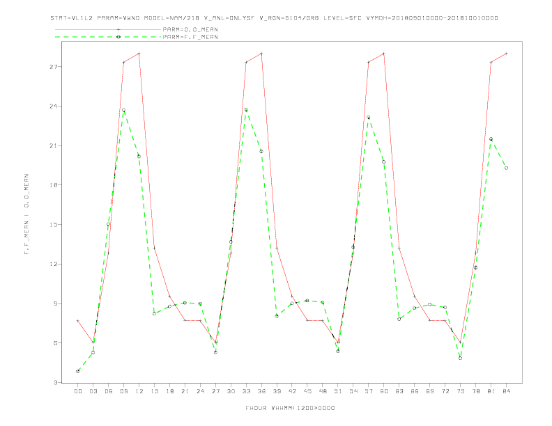Click x-axis tick label 54
552x426 pixels.
pos(353,391)
